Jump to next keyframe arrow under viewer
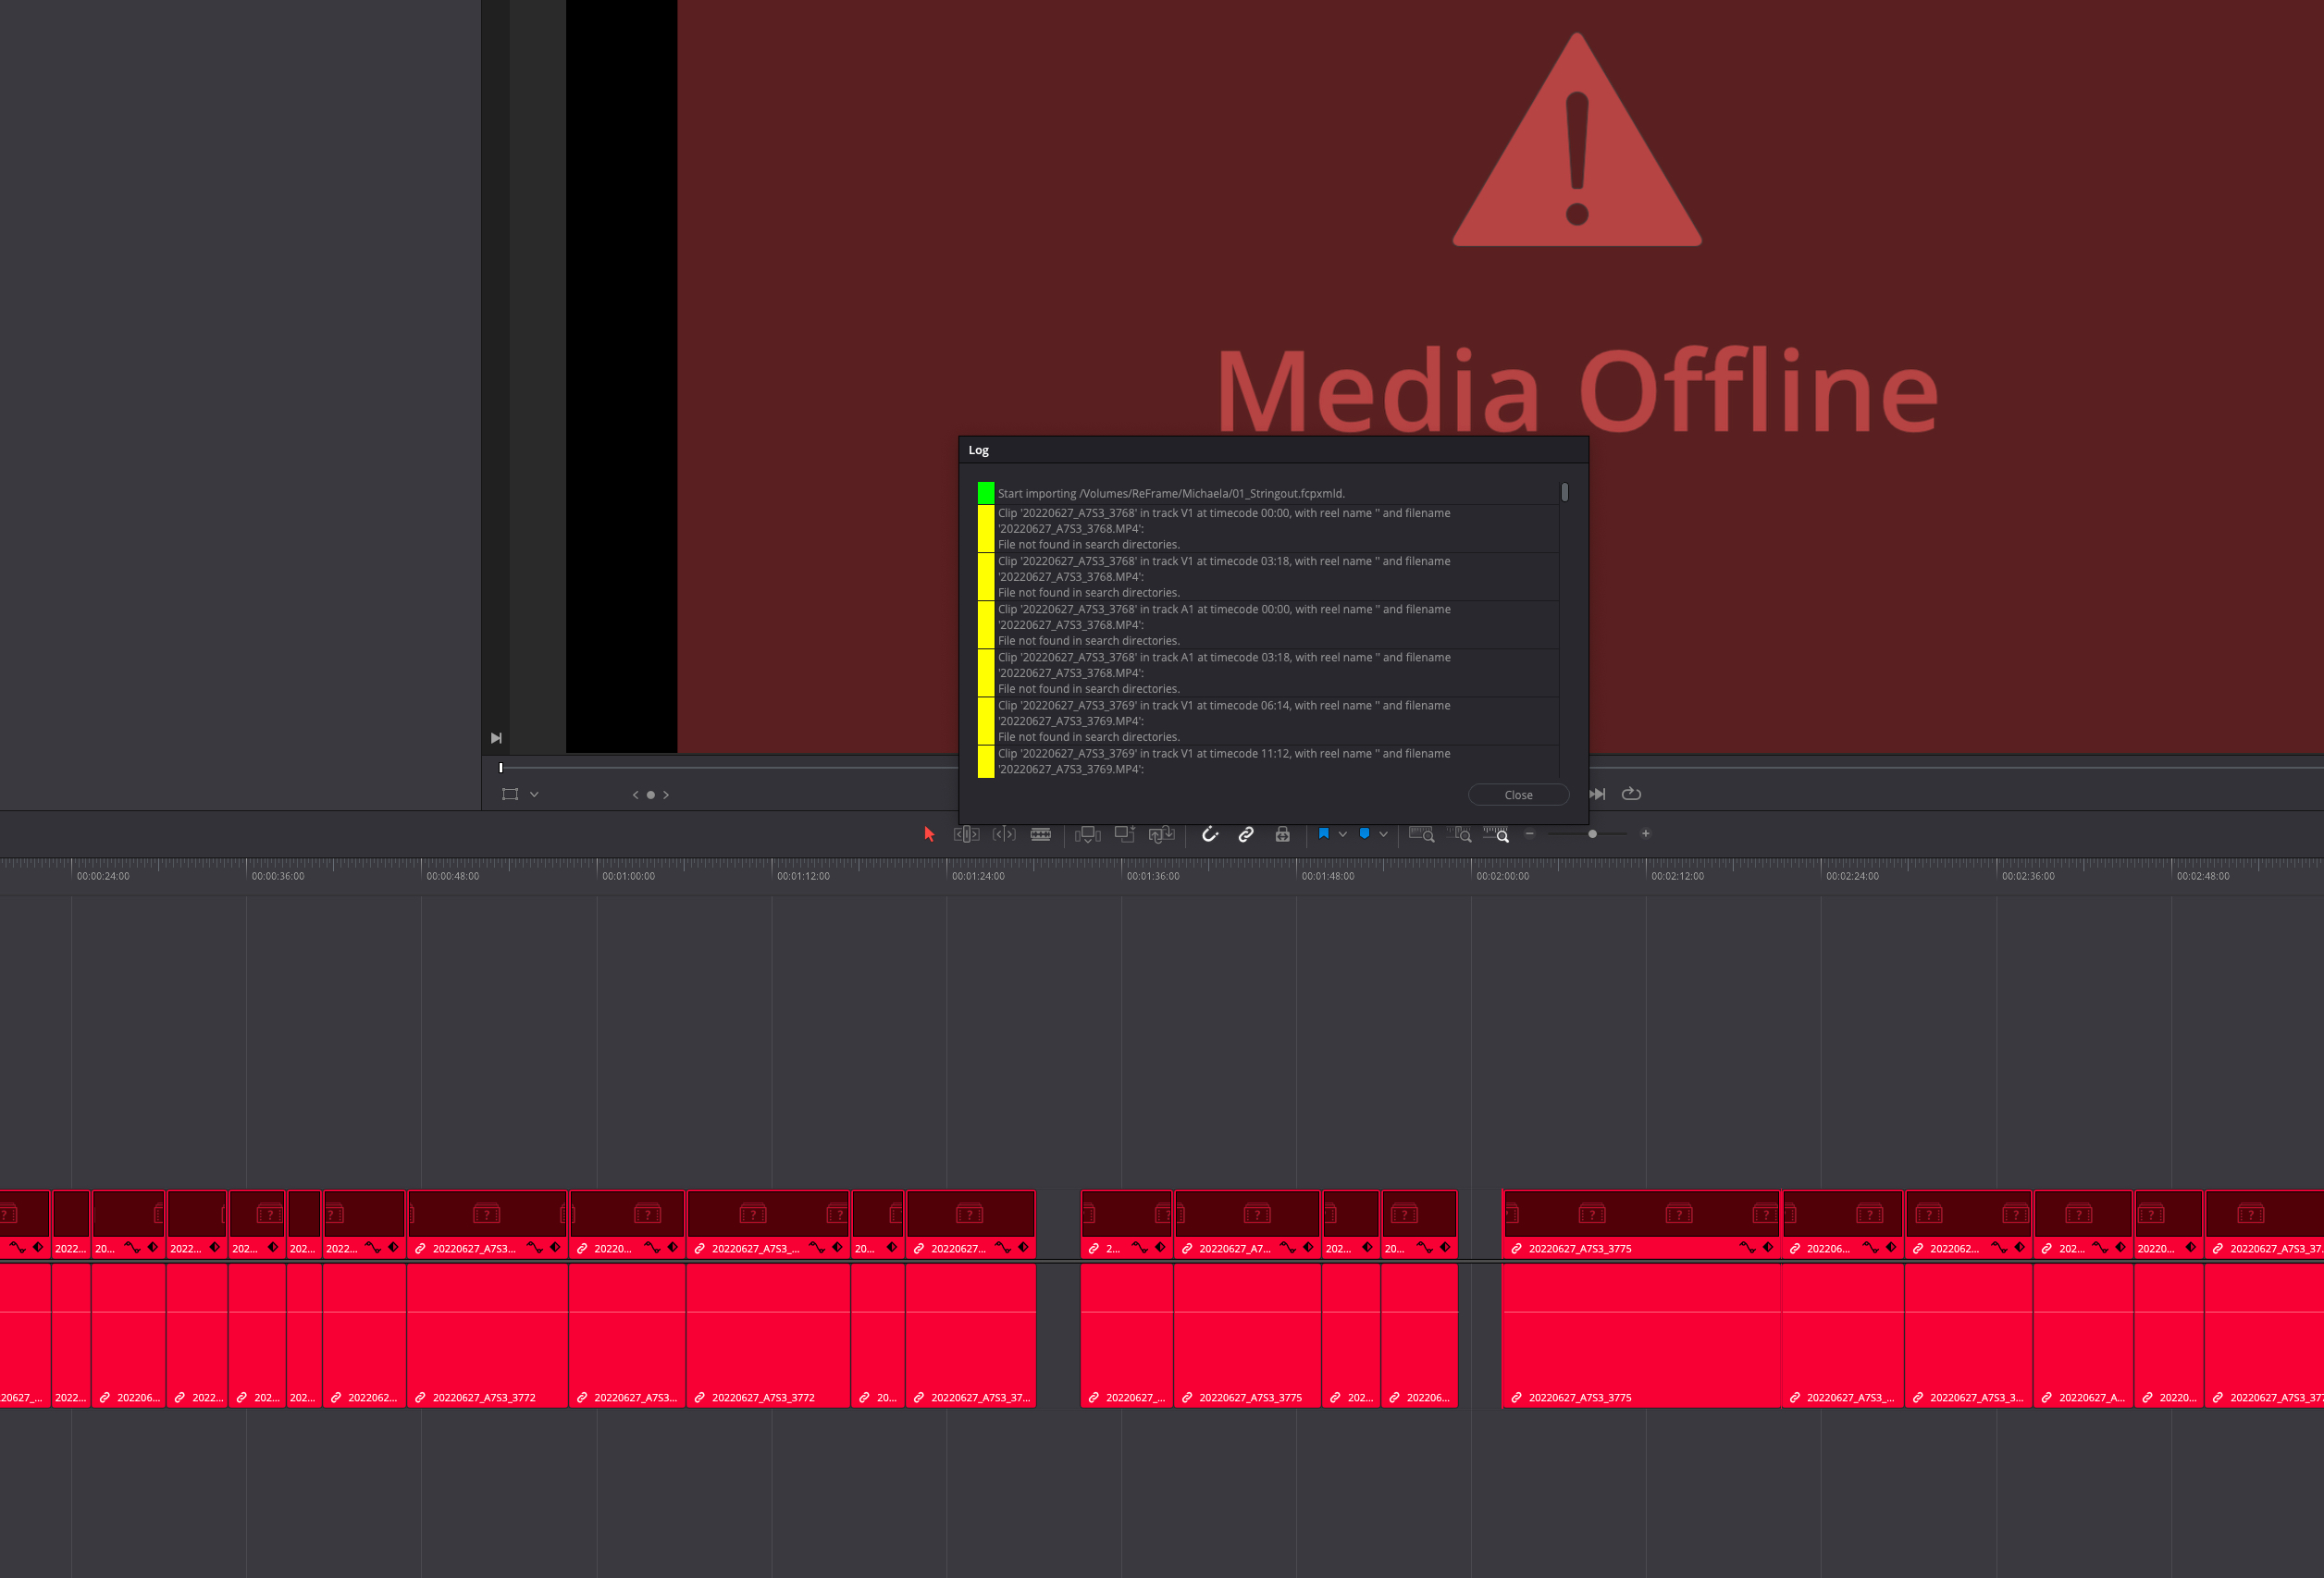The width and height of the screenshot is (2324, 1578). [x=666, y=795]
